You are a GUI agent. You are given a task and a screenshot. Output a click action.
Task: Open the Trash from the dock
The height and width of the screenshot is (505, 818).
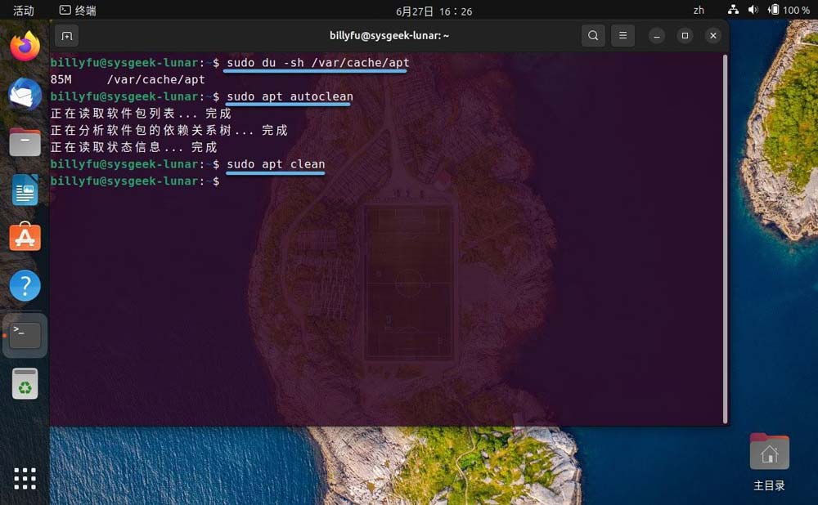coord(25,383)
